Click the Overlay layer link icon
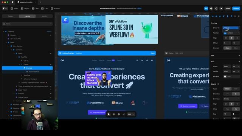This screenshot has width=242, height=136. (x=51, y=68)
